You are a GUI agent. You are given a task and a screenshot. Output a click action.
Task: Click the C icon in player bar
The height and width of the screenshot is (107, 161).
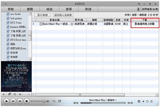pos(151,101)
